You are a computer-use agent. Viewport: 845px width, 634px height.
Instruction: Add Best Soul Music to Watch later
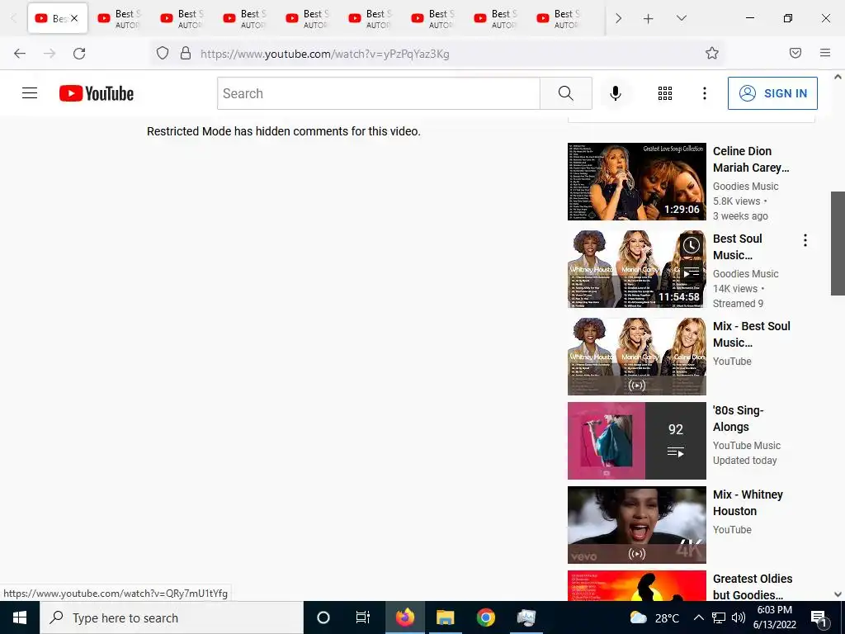[692, 245]
